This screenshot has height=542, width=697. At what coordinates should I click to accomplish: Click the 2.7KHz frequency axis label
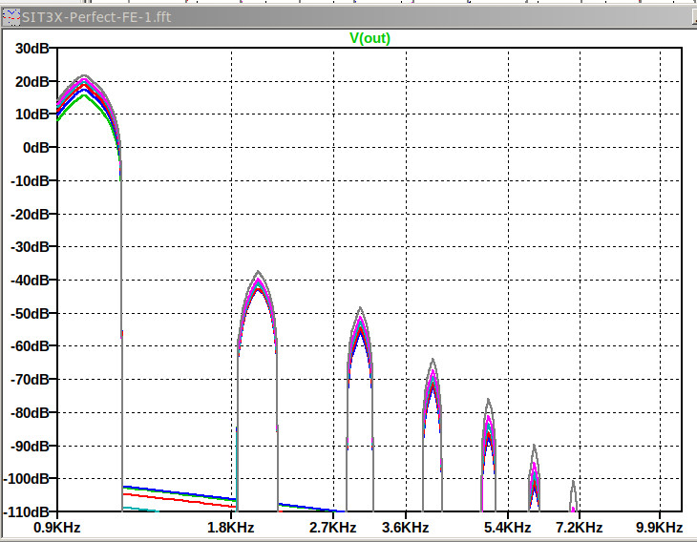(x=333, y=528)
